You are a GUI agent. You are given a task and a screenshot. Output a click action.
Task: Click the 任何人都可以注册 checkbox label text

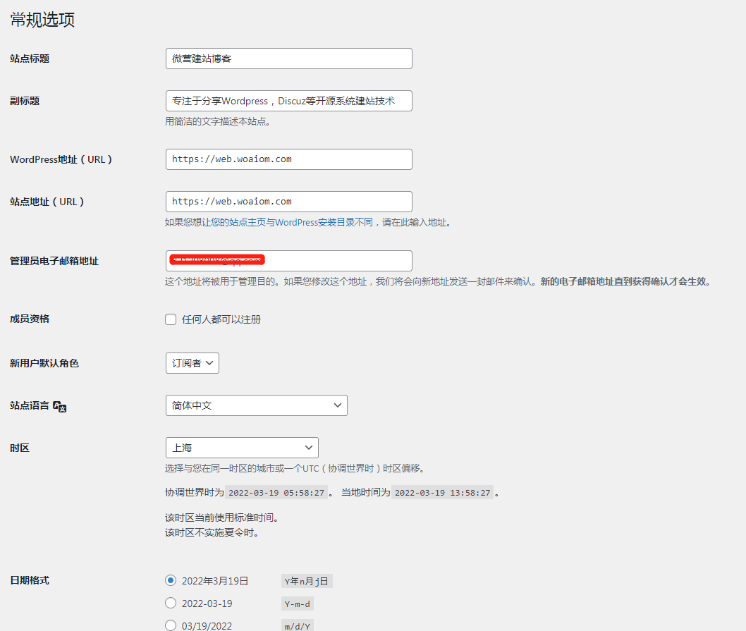[221, 319]
